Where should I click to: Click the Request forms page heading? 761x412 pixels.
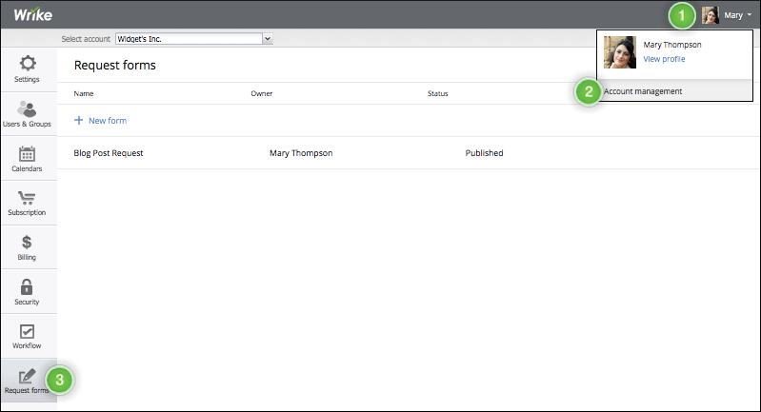[x=115, y=65]
